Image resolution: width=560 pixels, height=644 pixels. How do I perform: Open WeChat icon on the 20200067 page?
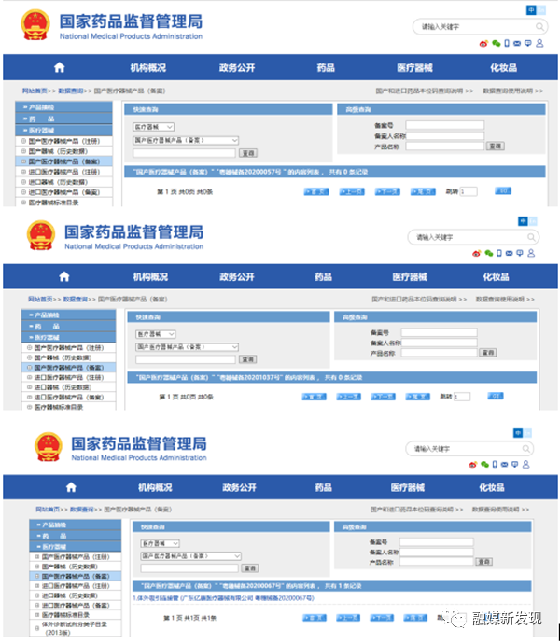coord(484,465)
